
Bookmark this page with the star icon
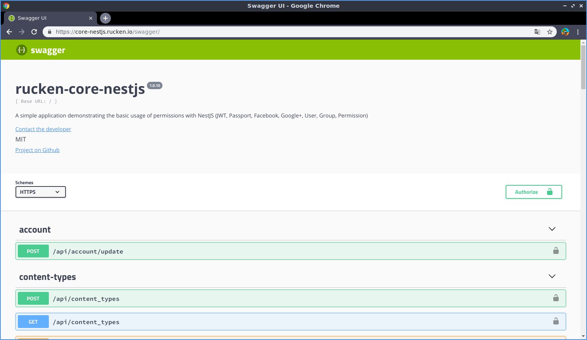click(x=550, y=32)
